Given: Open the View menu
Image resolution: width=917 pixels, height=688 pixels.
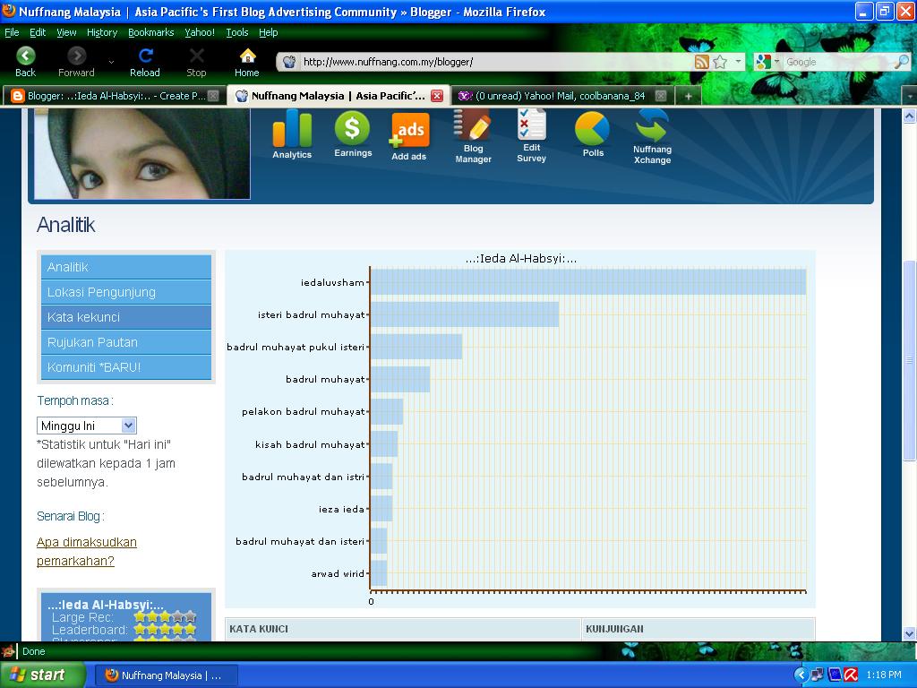Looking at the screenshot, I should [x=66, y=32].
